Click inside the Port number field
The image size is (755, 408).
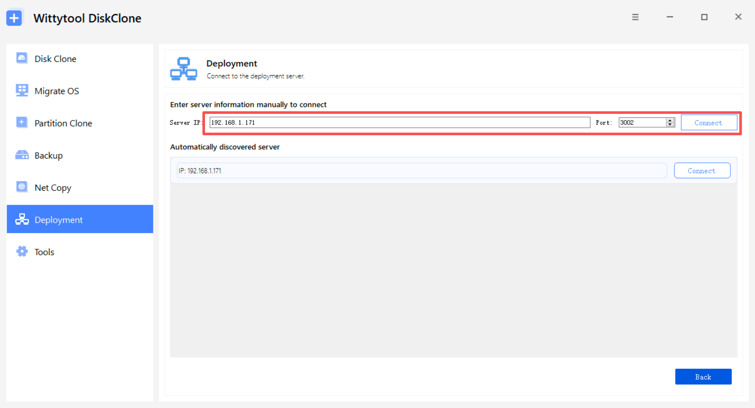point(642,122)
